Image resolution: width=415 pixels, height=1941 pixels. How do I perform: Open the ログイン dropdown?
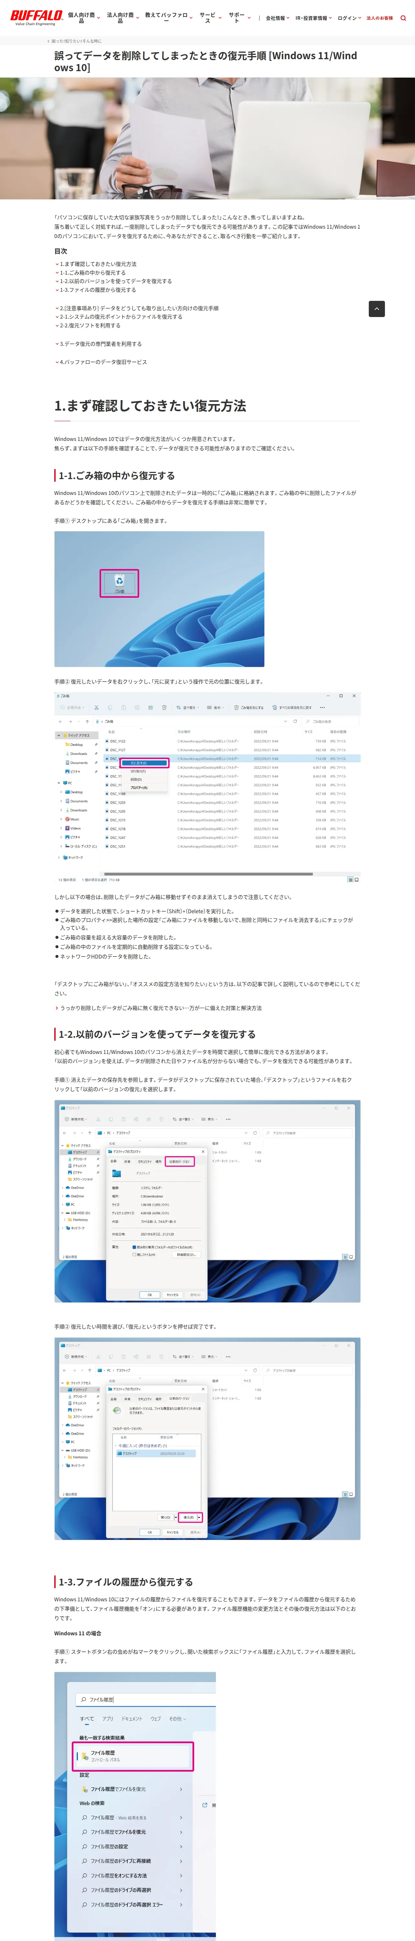(349, 18)
